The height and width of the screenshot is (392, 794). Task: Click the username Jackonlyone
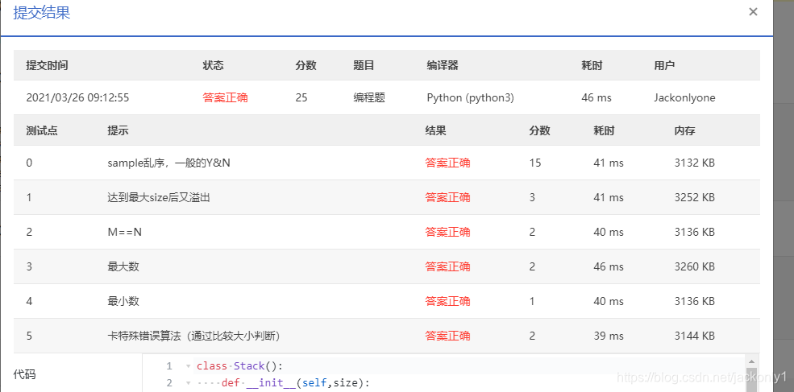tap(684, 97)
